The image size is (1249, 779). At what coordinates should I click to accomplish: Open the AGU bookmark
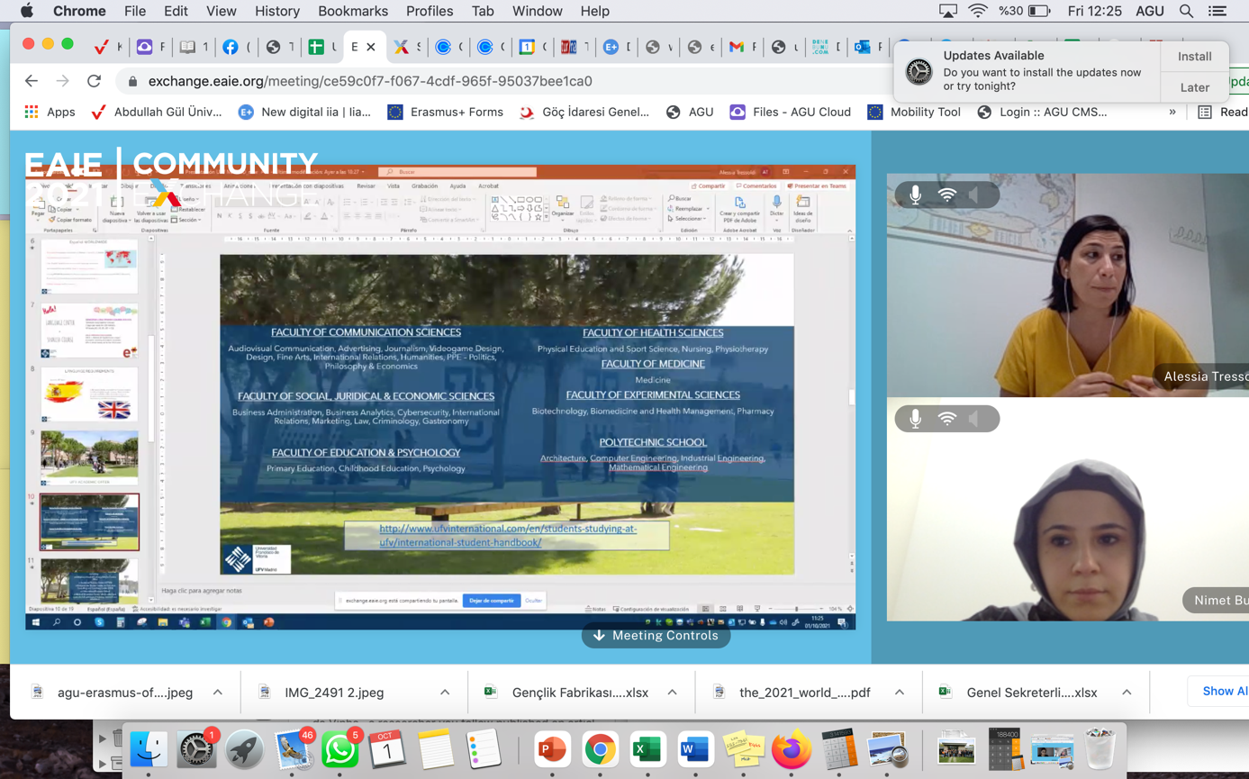[689, 113]
